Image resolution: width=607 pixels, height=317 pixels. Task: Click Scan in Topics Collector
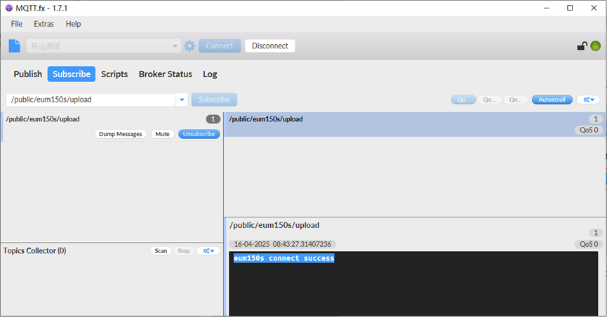coord(161,251)
